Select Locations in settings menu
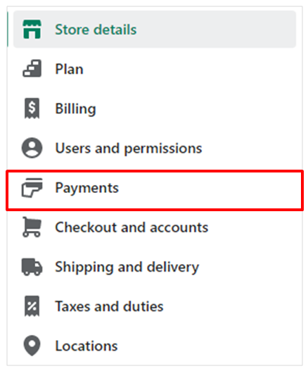308x371 pixels. coord(155,346)
